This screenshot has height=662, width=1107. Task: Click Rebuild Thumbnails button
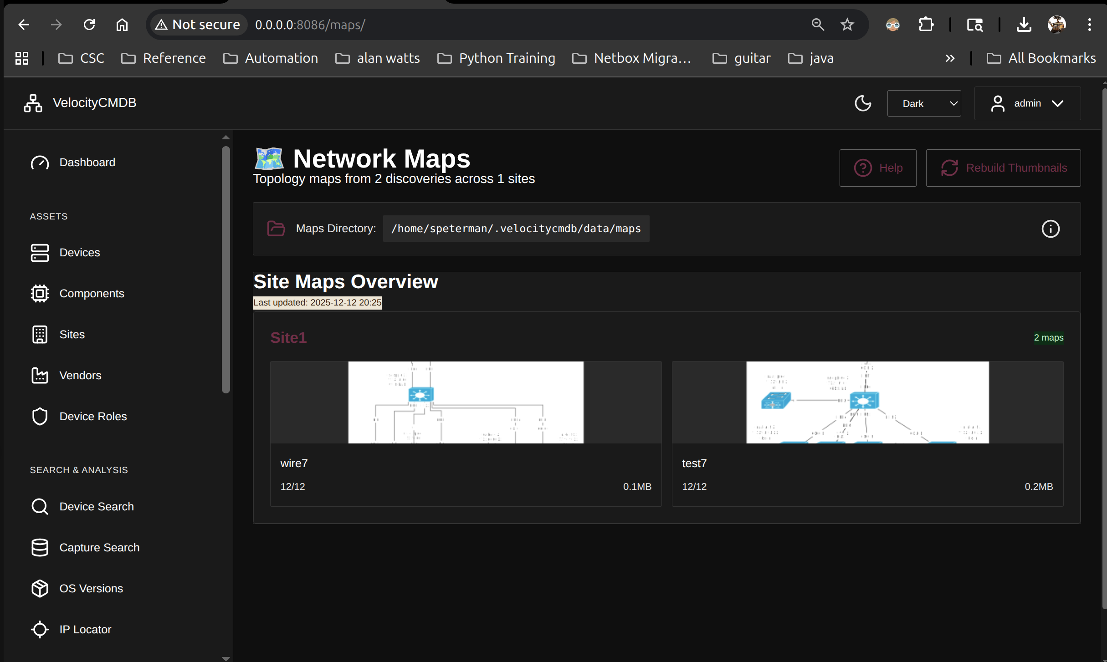(1003, 168)
